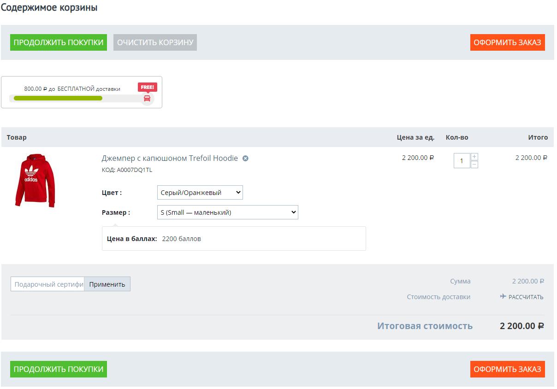Image resolution: width=557 pixels, height=389 pixels.
Task: Click the '800.00 ₽ до БЕСПЛАТНОЙ доставки' text
Action: click(72, 88)
